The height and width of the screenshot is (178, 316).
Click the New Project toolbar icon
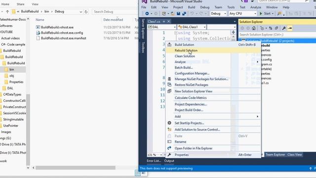(164, 13)
